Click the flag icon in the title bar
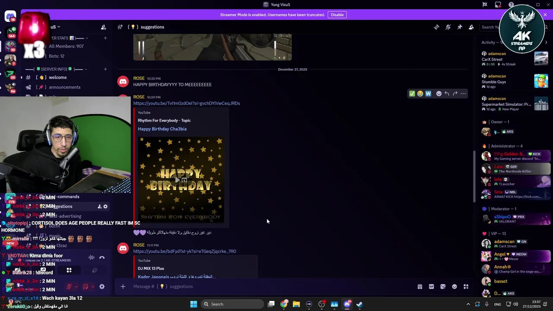 click(485, 5)
